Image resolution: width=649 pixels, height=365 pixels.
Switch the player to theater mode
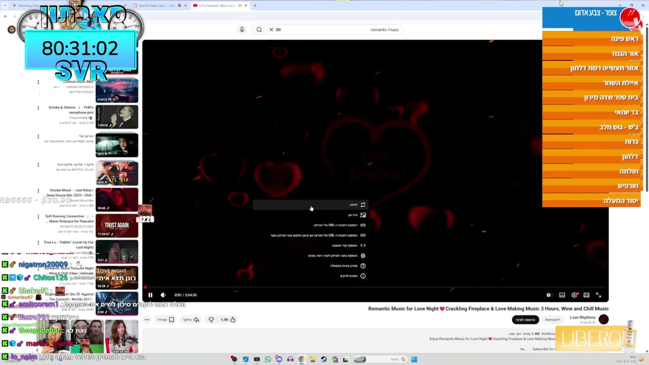(586, 295)
